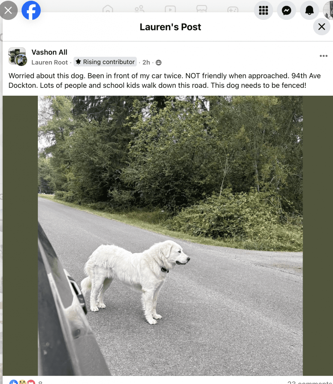Open the grid menu icon
The image size is (333, 384).
coord(263,10)
